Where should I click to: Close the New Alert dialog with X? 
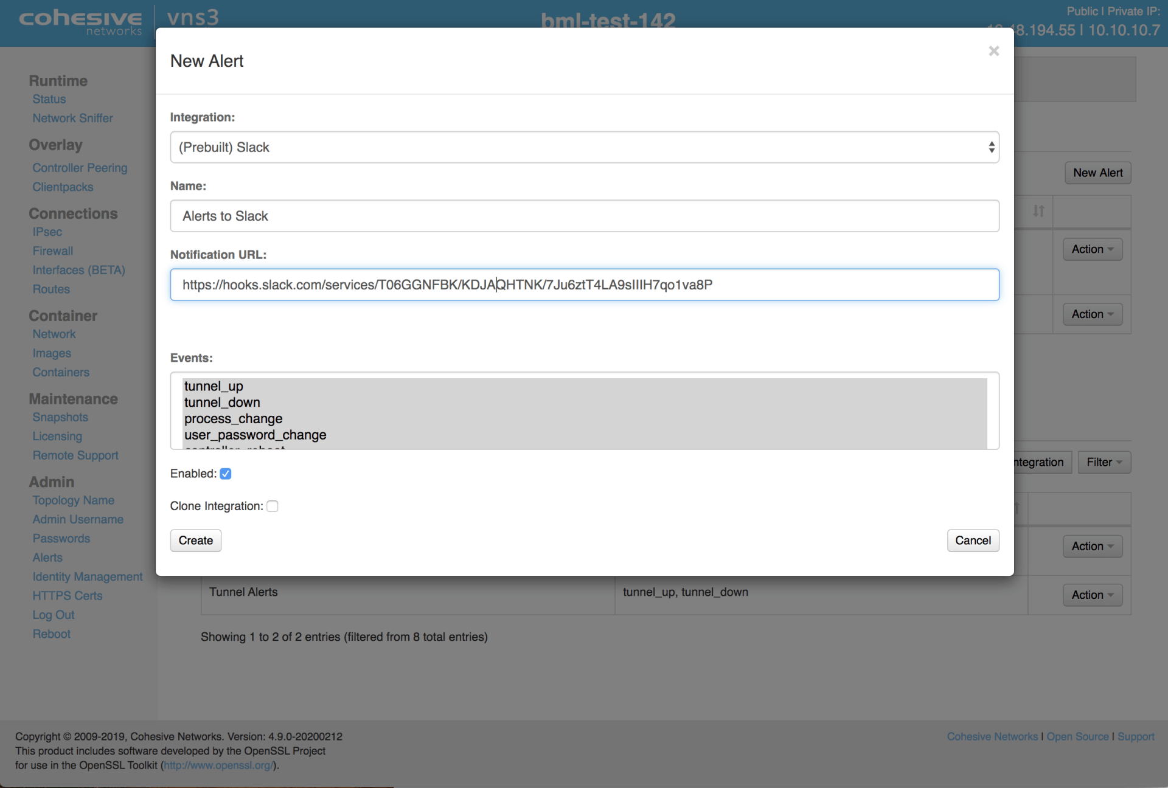[x=993, y=51]
